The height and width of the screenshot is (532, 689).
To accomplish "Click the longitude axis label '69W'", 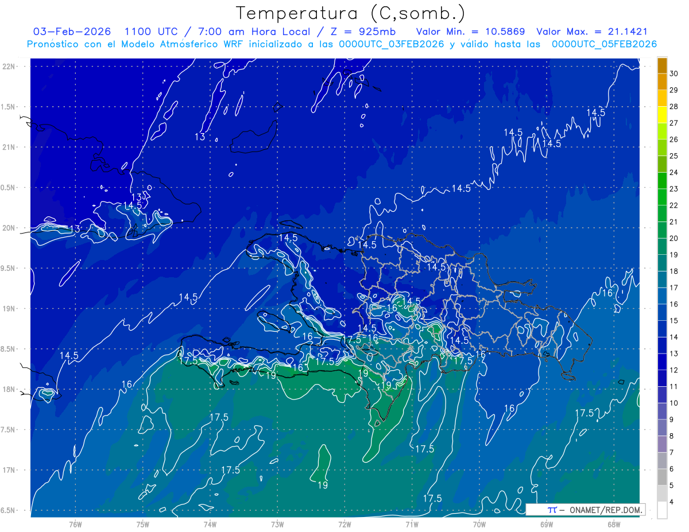I will [x=547, y=524].
